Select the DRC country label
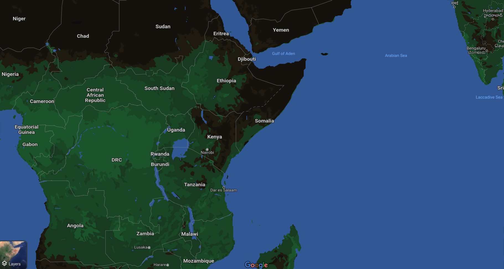 [x=117, y=160]
